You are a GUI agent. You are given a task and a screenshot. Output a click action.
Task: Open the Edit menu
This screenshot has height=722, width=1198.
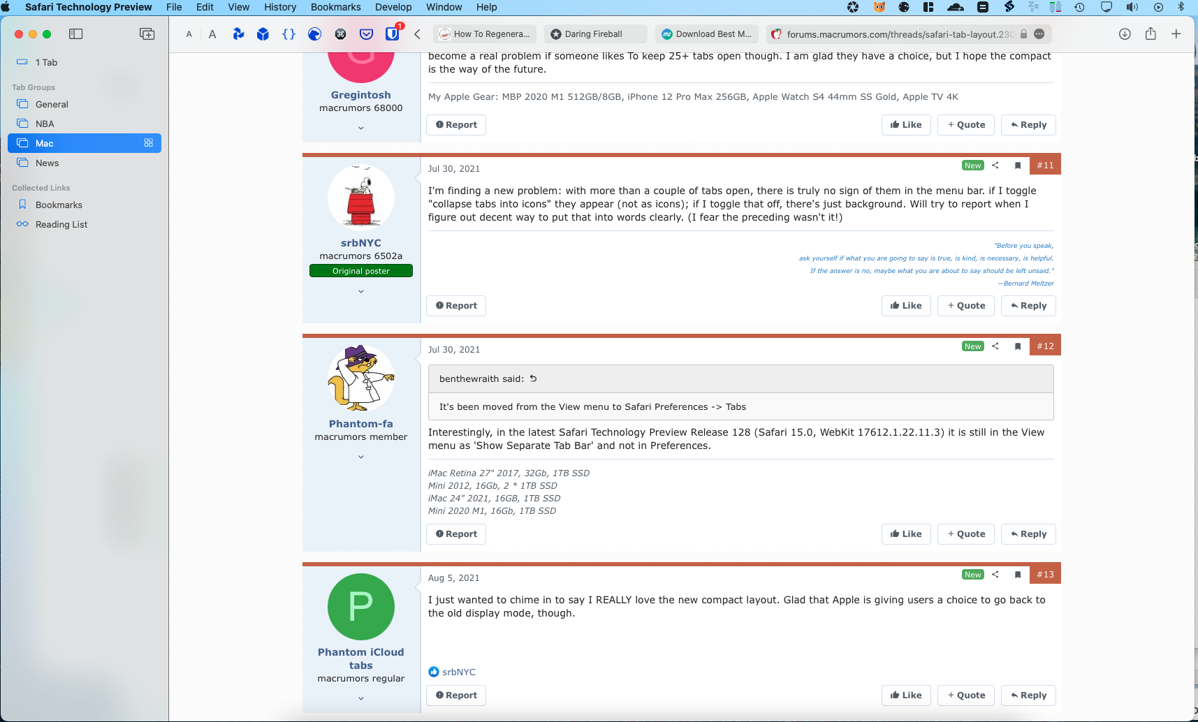(x=205, y=7)
